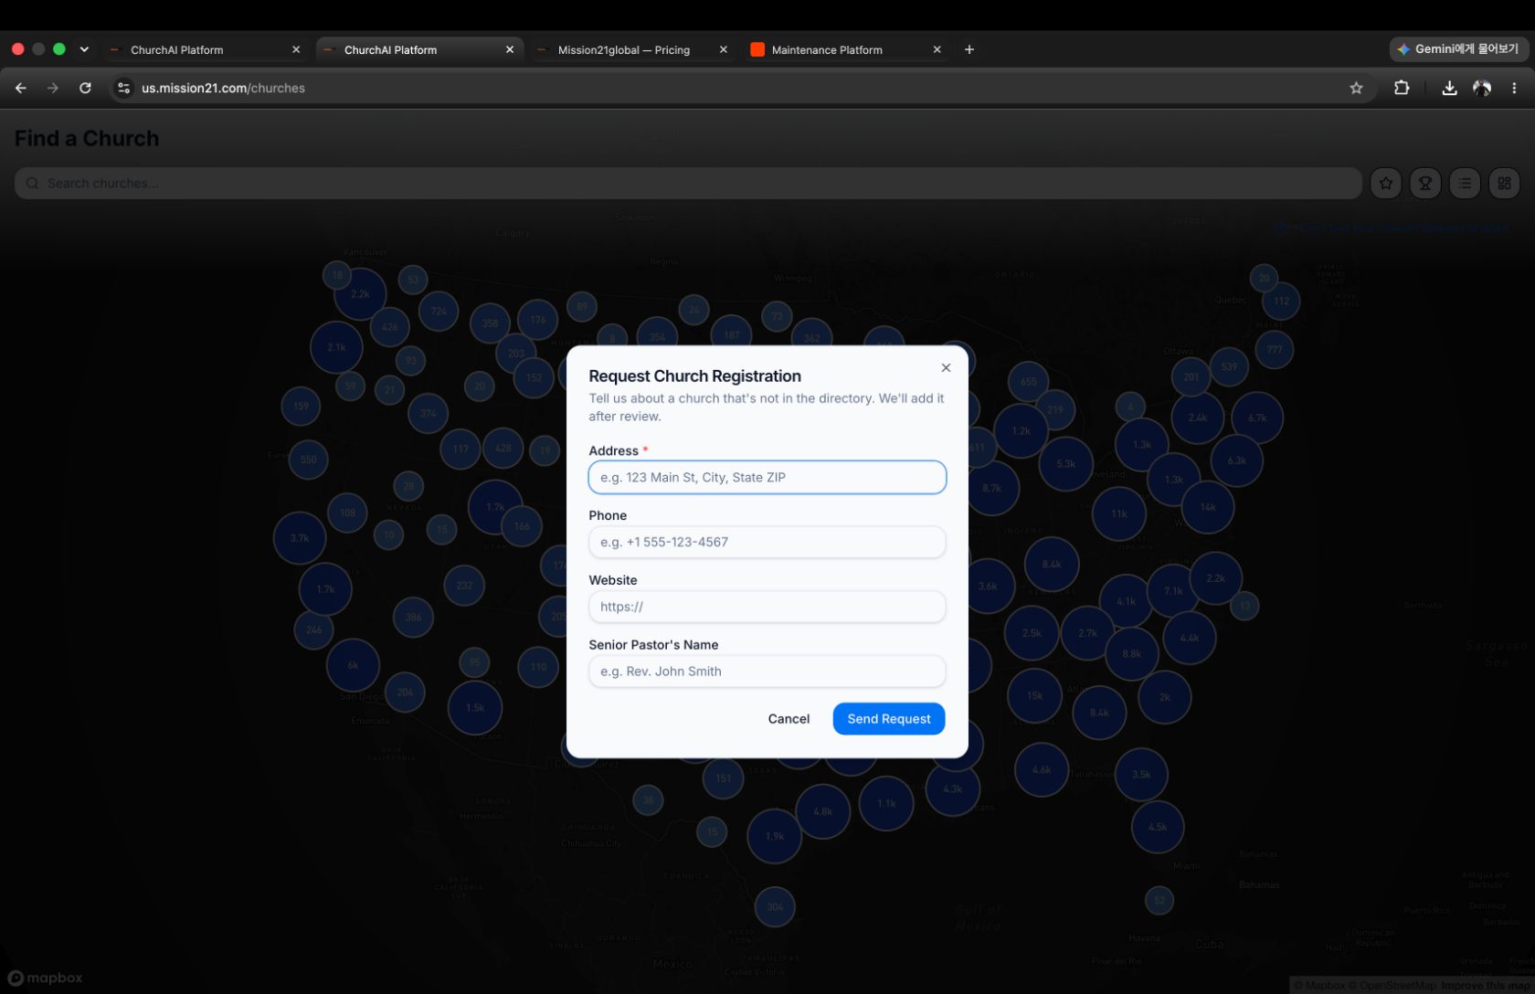Open the browser extensions puzzle icon
The image size is (1535, 994).
pos(1402,88)
